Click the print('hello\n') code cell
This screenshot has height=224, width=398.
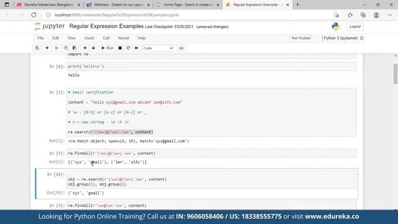[211, 67]
